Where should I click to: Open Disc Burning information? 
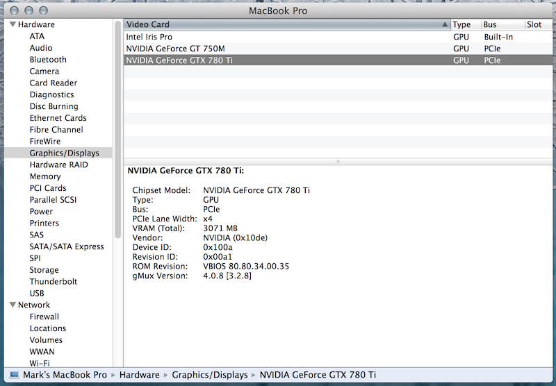[54, 106]
